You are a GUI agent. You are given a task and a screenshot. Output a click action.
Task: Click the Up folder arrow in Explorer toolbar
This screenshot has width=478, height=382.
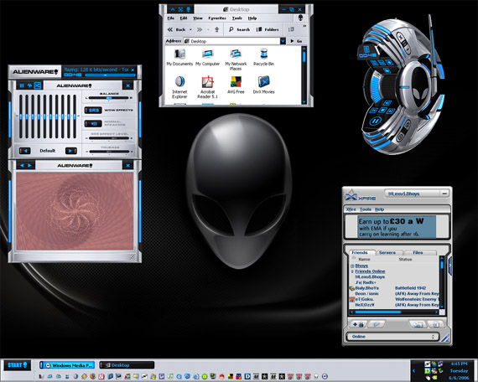[216, 29]
